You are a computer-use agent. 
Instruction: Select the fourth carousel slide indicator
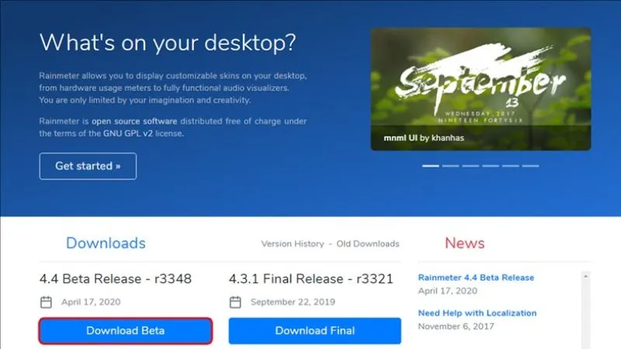[x=491, y=166]
